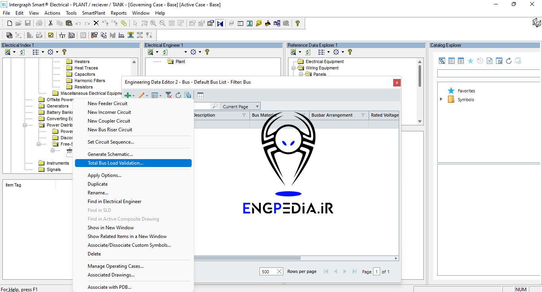Click the Page number input field
The width and height of the screenshot is (542, 292).
coord(377,271)
